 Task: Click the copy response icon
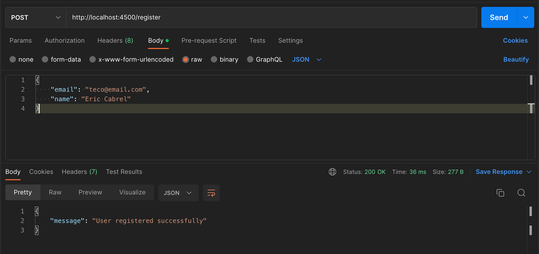tap(500, 193)
